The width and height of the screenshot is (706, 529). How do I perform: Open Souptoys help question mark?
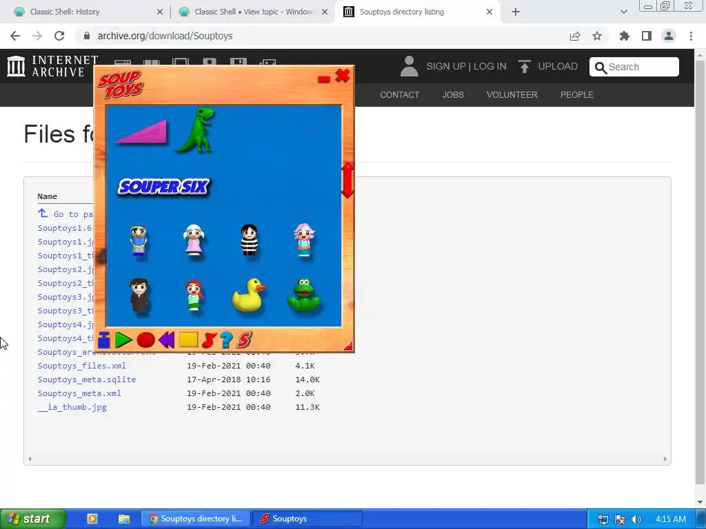tap(226, 340)
